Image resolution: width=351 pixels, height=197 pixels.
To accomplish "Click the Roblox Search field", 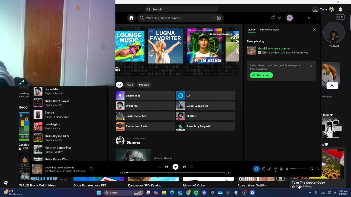I will (181, 9).
